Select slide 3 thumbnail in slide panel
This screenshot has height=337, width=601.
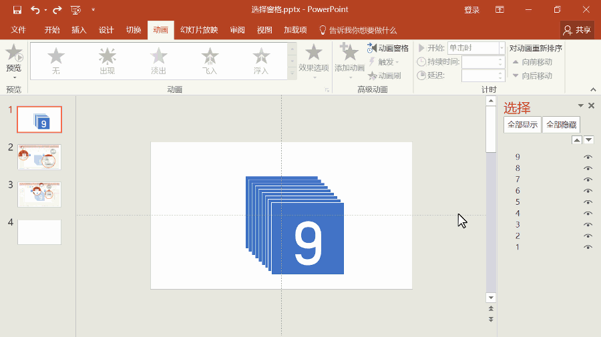39,193
